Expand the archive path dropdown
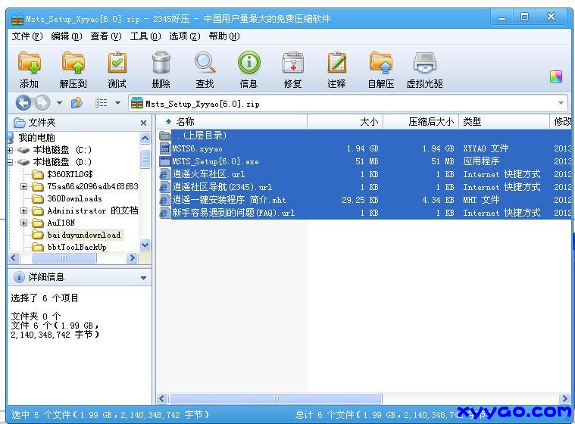The width and height of the screenshot is (575, 424). click(x=561, y=103)
